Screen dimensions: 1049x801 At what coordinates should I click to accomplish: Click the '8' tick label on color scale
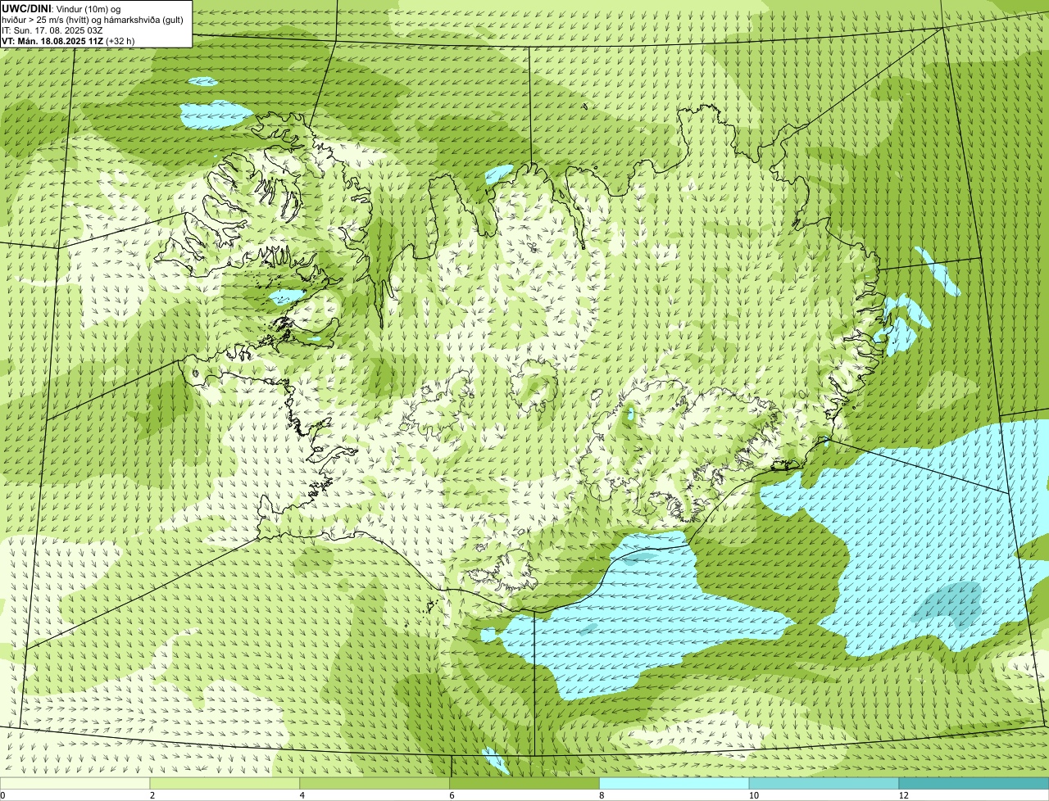tap(602, 795)
